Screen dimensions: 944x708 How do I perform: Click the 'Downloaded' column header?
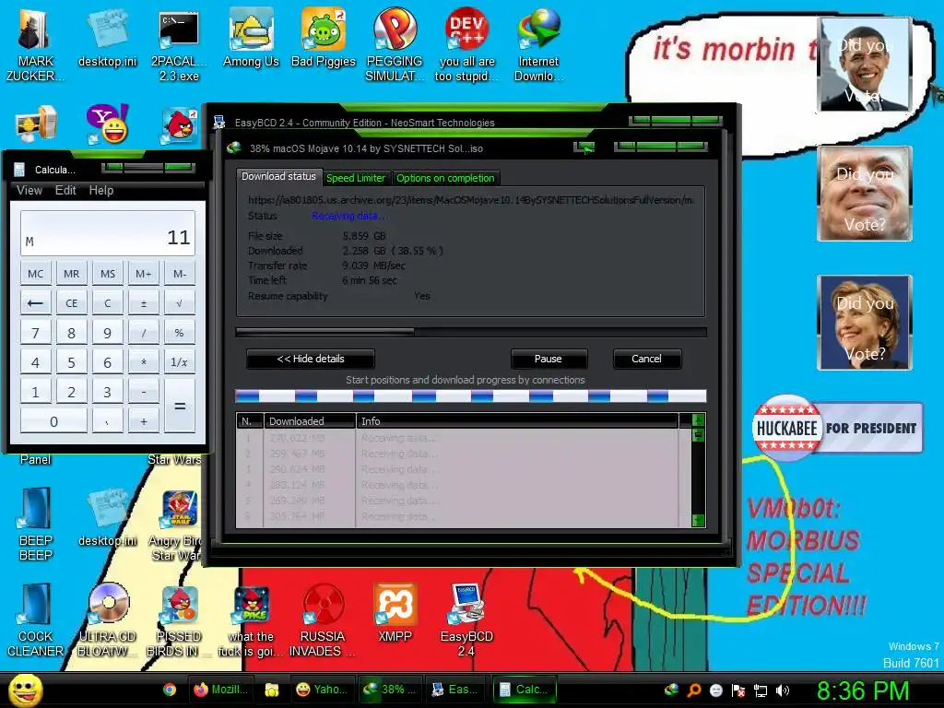pyautogui.click(x=310, y=420)
